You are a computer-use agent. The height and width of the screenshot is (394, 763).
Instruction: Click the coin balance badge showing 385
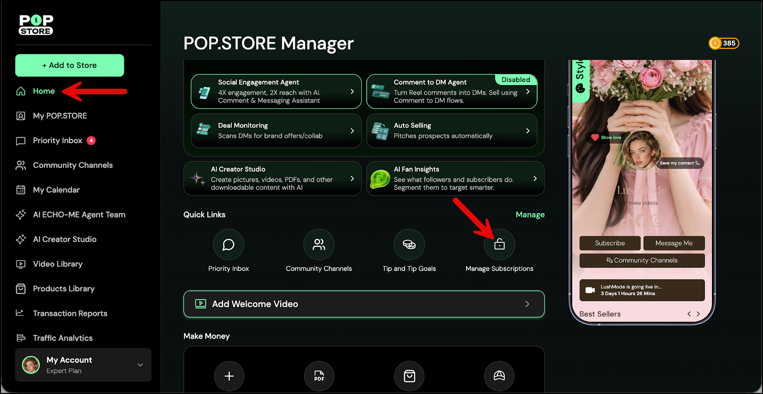[x=723, y=43]
